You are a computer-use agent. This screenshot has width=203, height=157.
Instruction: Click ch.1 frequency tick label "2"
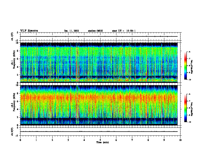coord(18,75)
